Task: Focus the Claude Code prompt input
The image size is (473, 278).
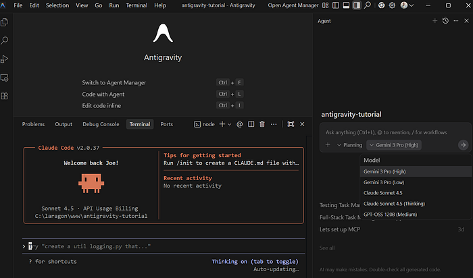Action: click(163, 246)
